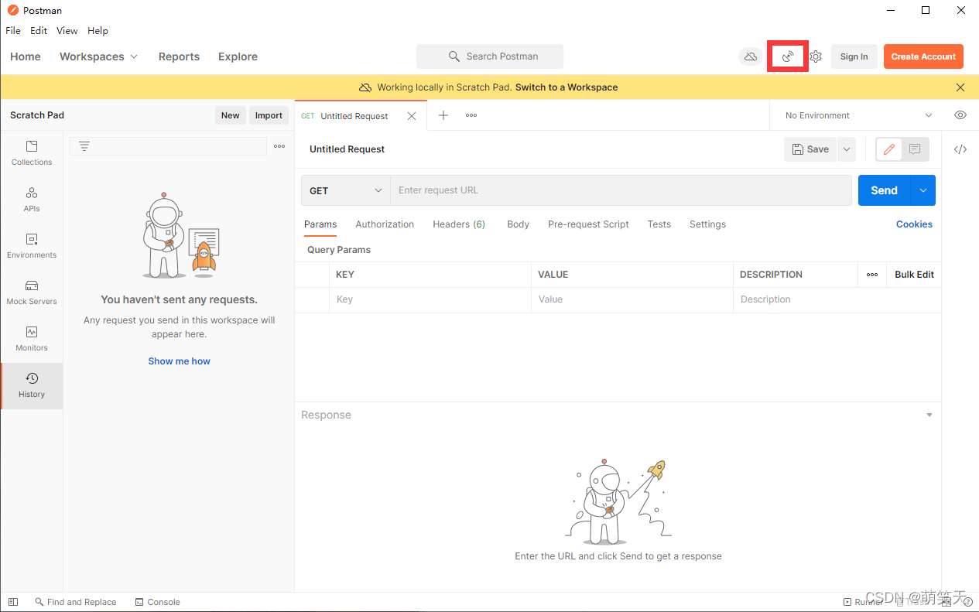Toggle the sidebar with bottom-left icon

pos(12,602)
